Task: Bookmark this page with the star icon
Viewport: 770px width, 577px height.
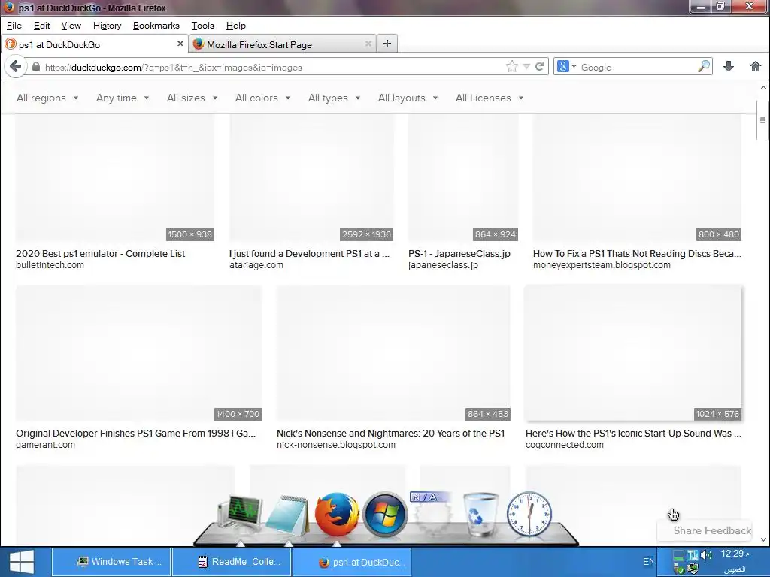Action: pyautogui.click(x=511, y=67)
